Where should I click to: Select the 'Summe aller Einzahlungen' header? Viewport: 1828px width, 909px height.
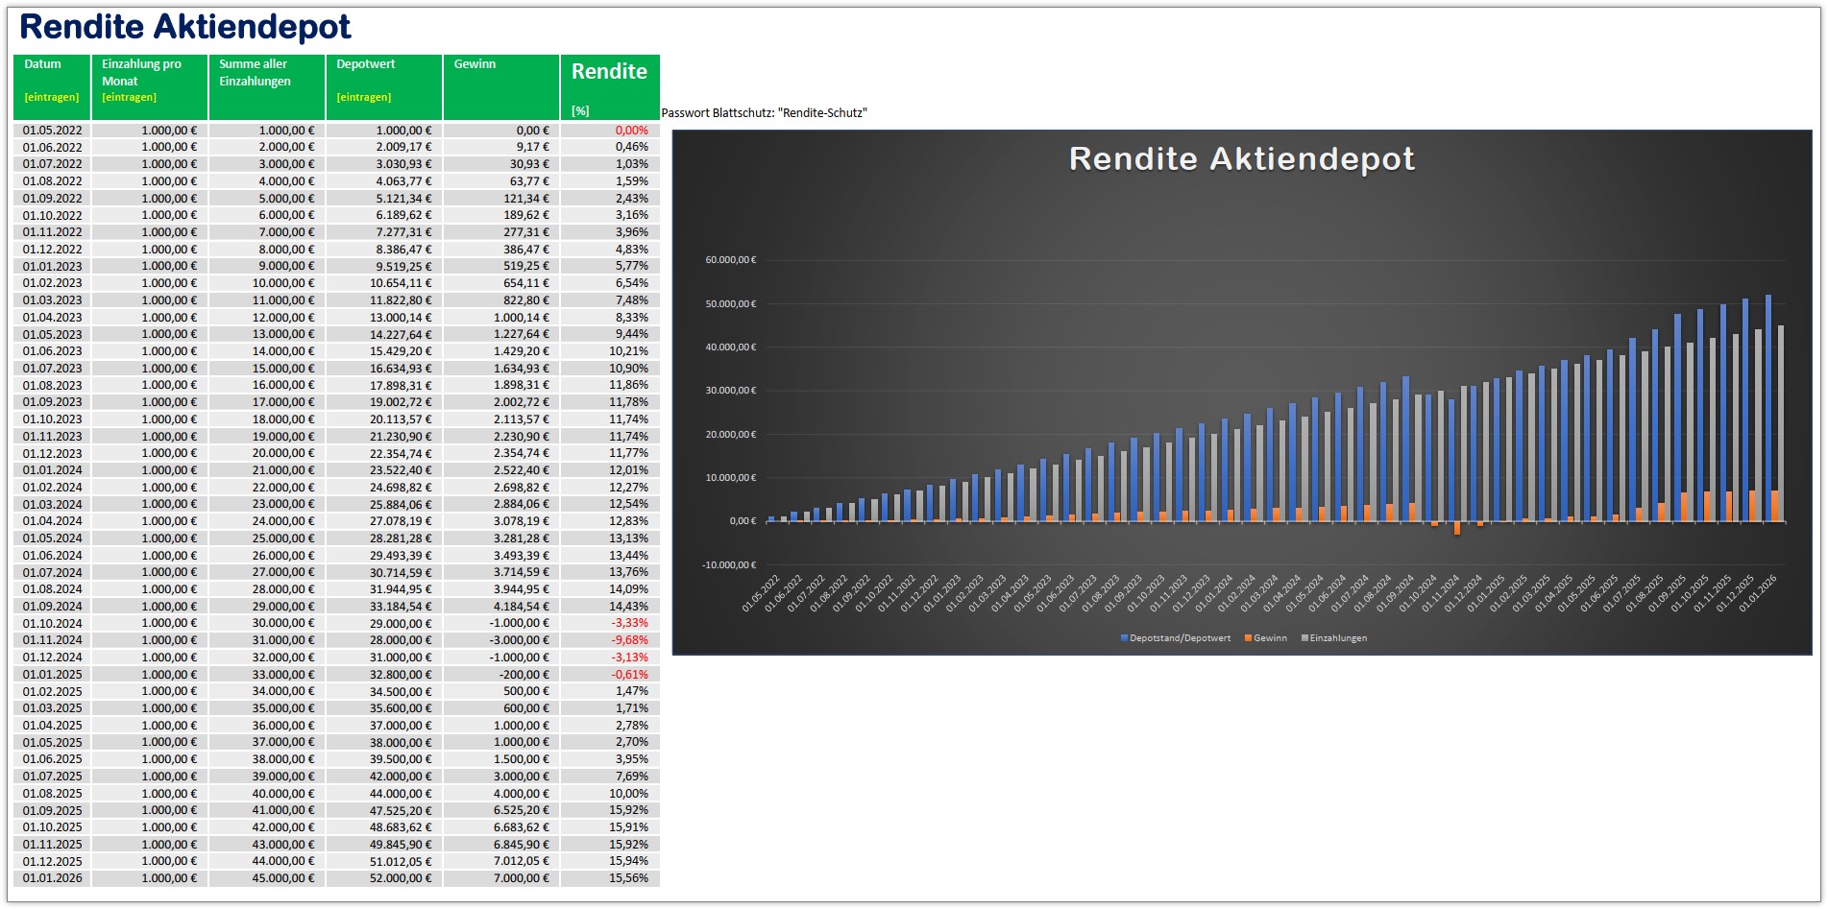[267, 86]
